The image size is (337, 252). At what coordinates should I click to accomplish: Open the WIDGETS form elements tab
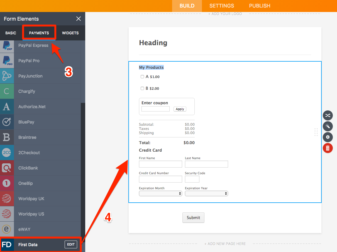pyautogui.click(x=70, y=33)
